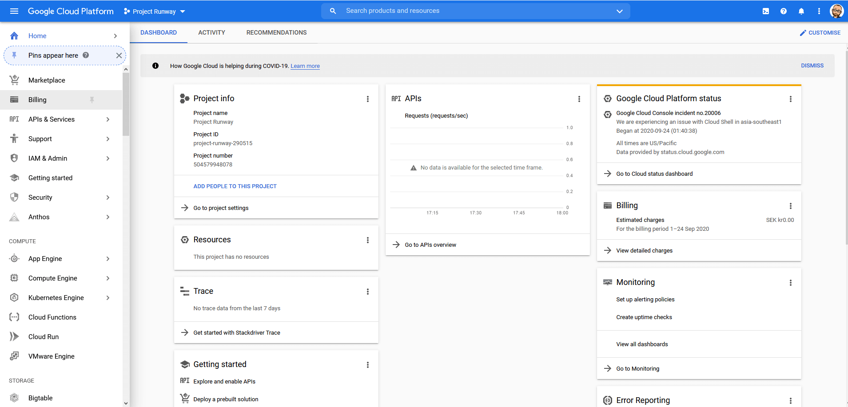Viewport: 848px width, 407px height.
Task: Click the App Engine icon
Action: tap(14, 259)
